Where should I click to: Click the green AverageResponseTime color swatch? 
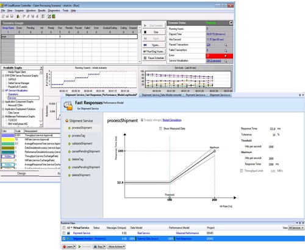click(x=8, y=144)
